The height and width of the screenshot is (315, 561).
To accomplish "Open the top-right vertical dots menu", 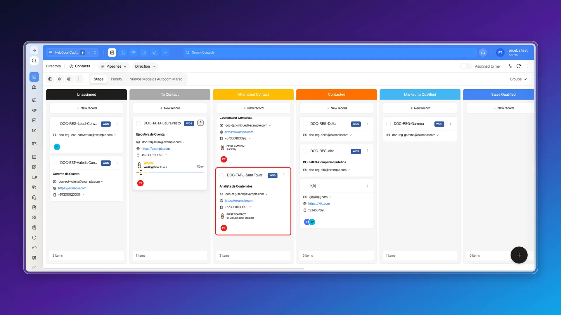I will [x=527, y=66].
